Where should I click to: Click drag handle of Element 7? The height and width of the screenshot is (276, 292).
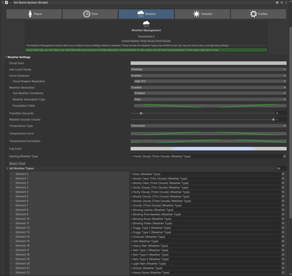pyautogui.click(x=11, y=205)
